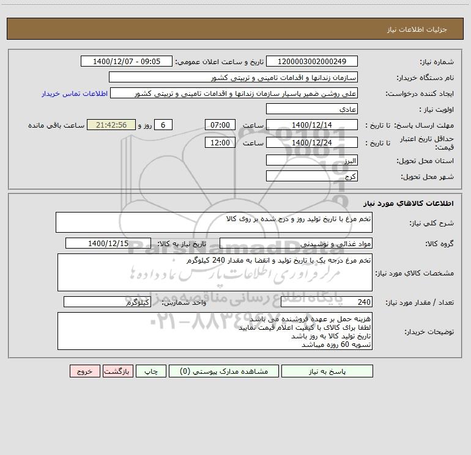471x455 pixels.
Task: Click the label 'تاریخ و ساعت اعلان عمومی:'
Action: pyautogui.click(x=220, y=62)
